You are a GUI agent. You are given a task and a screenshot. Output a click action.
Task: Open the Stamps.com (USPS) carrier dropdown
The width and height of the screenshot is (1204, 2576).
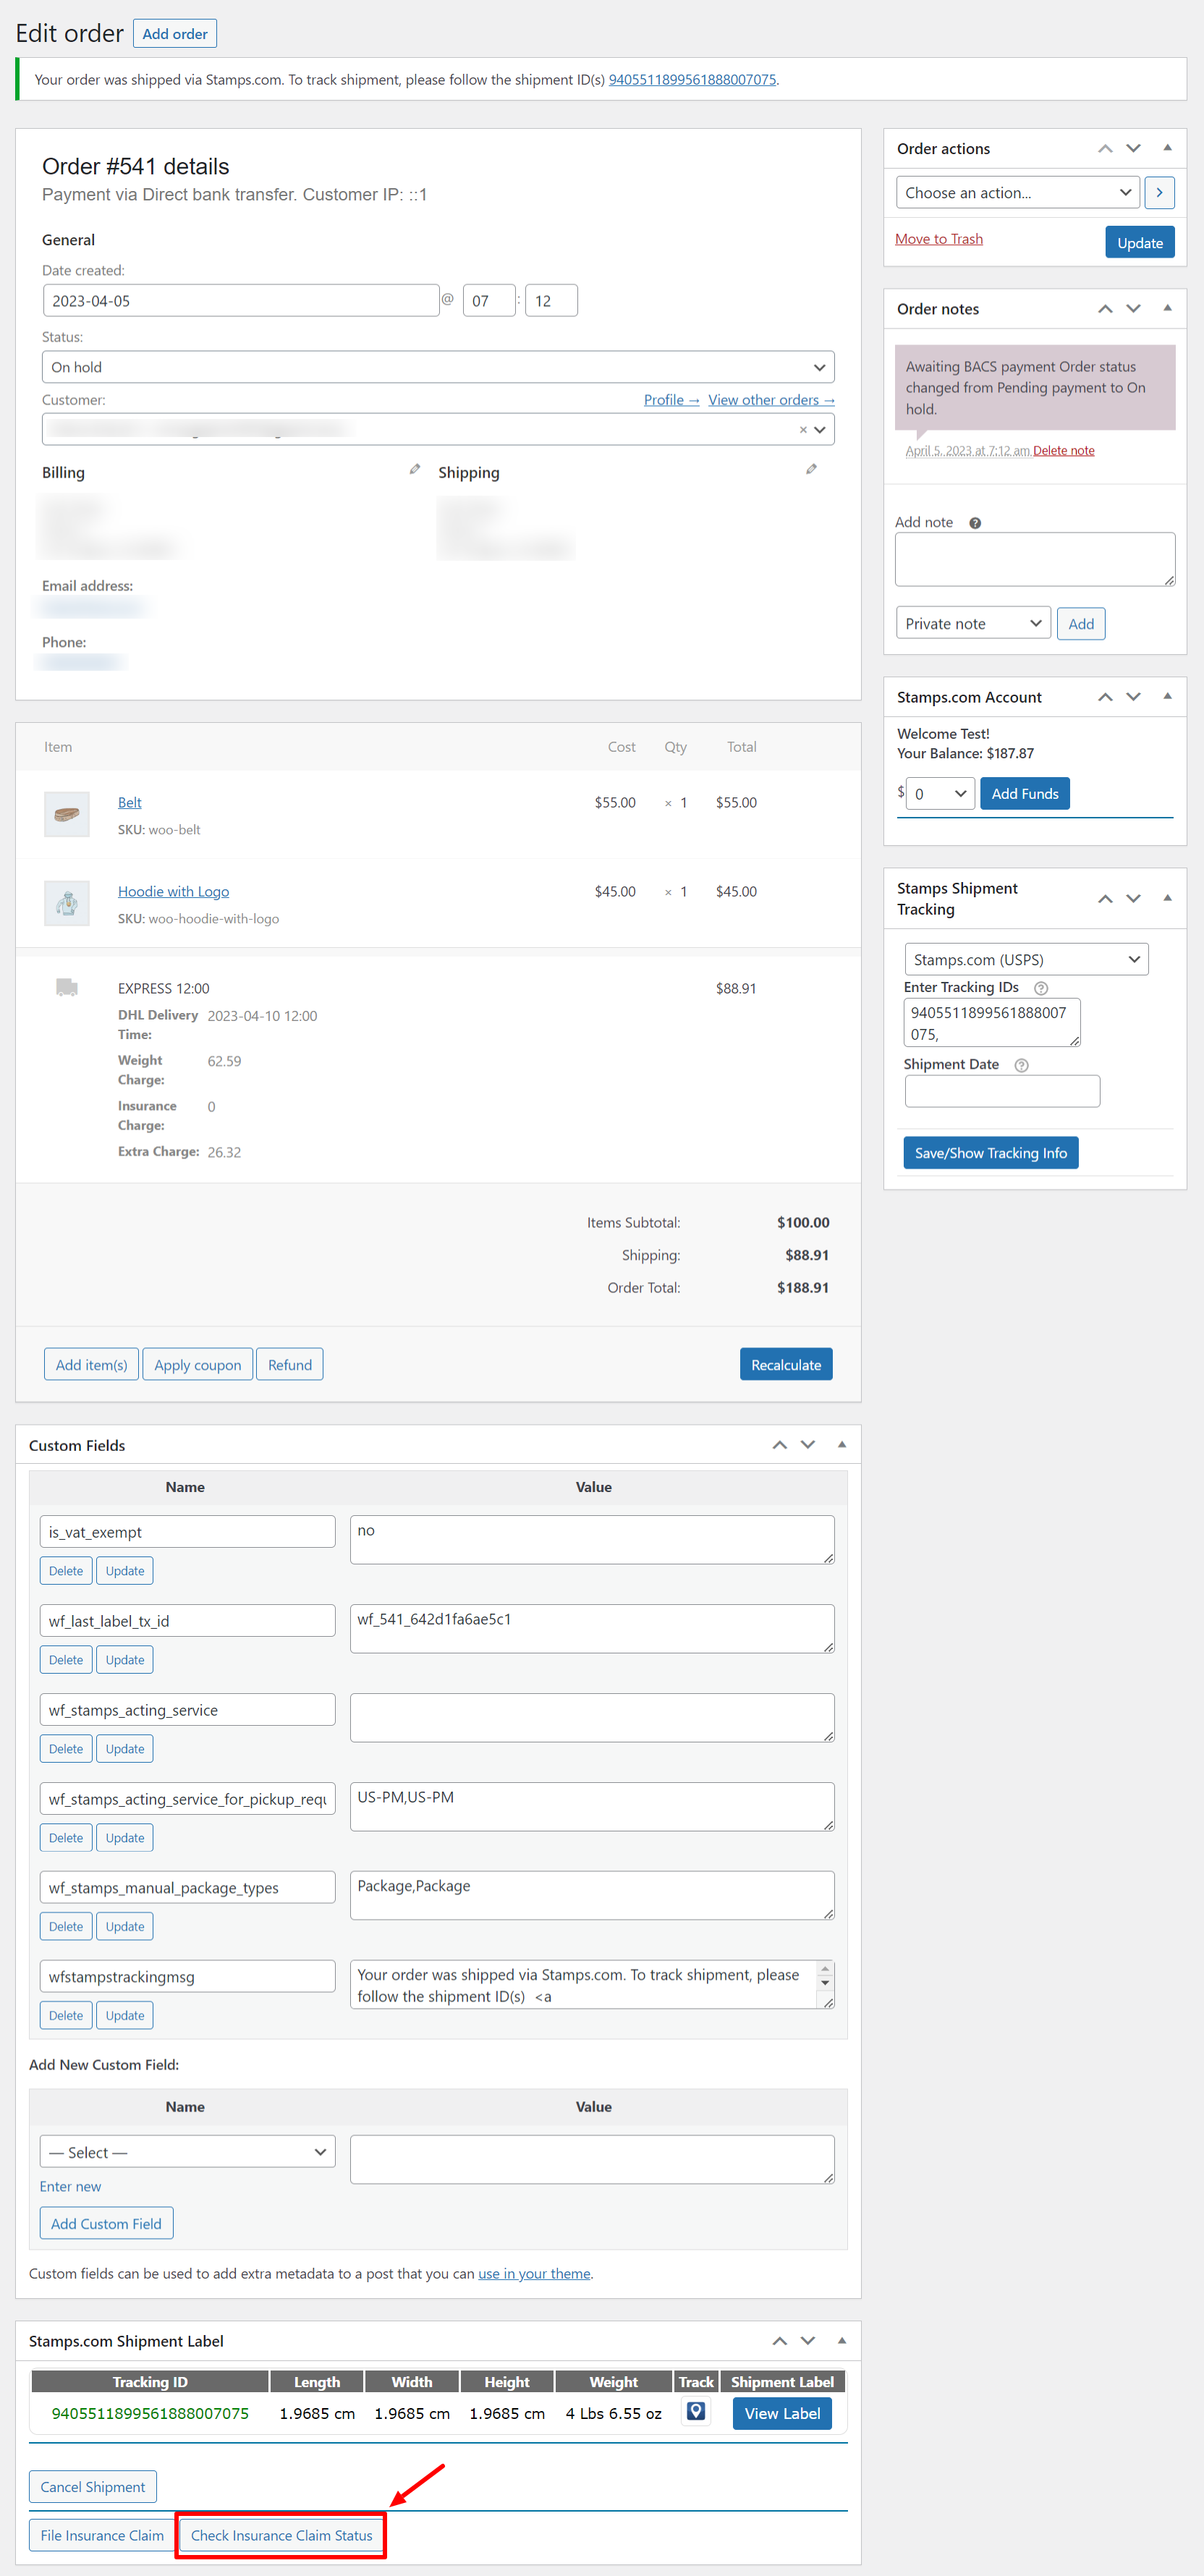(1025, 959)
